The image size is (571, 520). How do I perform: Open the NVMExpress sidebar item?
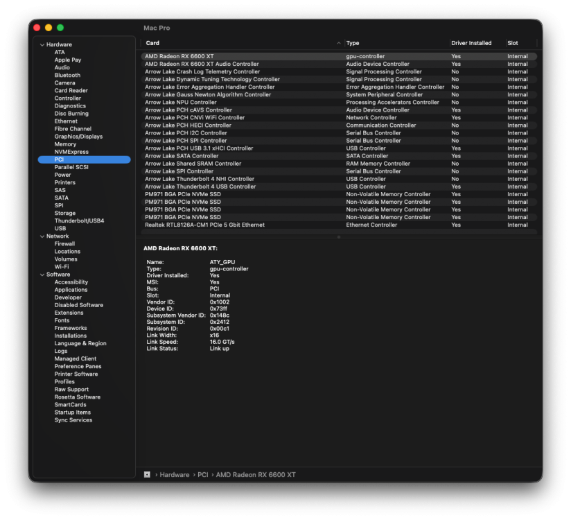[x=71, y=152]
